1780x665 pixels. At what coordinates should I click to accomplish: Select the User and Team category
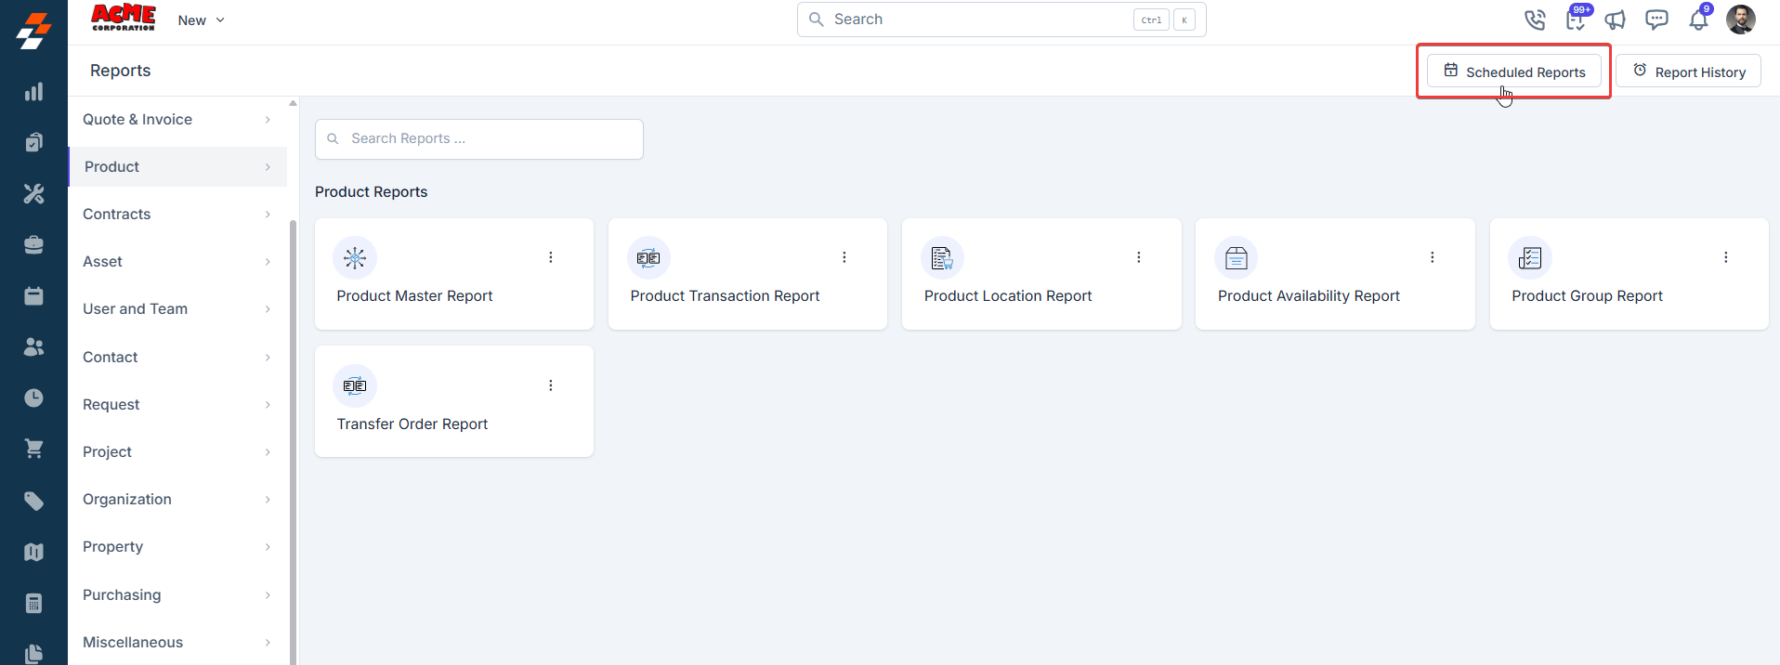pyautogui.click(x=177, y=309)
